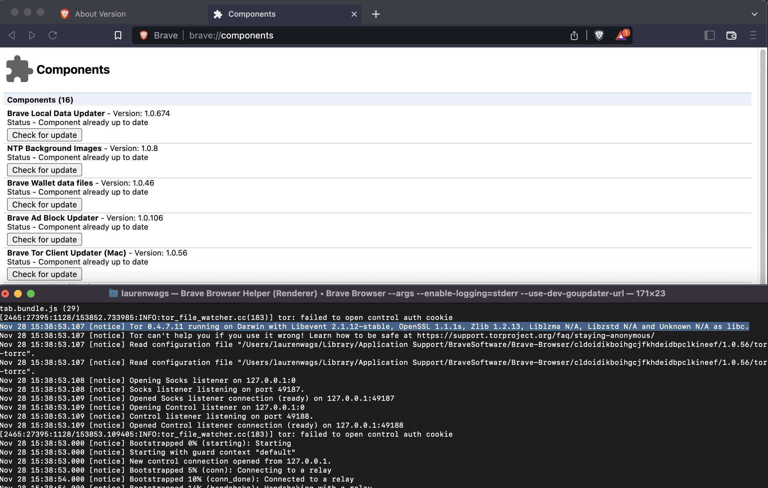Screen dimensions: 768x488
Task: Open the Brave Wallet
Action: tap(731, 35)
